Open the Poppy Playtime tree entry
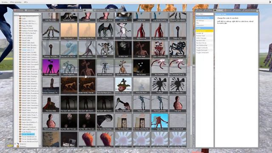 pos(27,26)
